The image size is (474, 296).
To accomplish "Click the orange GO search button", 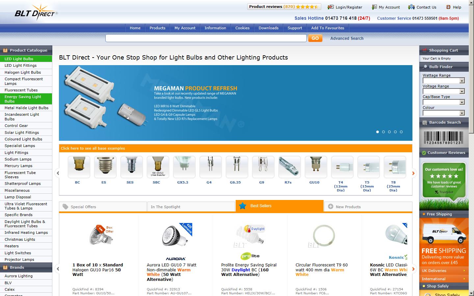I will tap(315, 38).
